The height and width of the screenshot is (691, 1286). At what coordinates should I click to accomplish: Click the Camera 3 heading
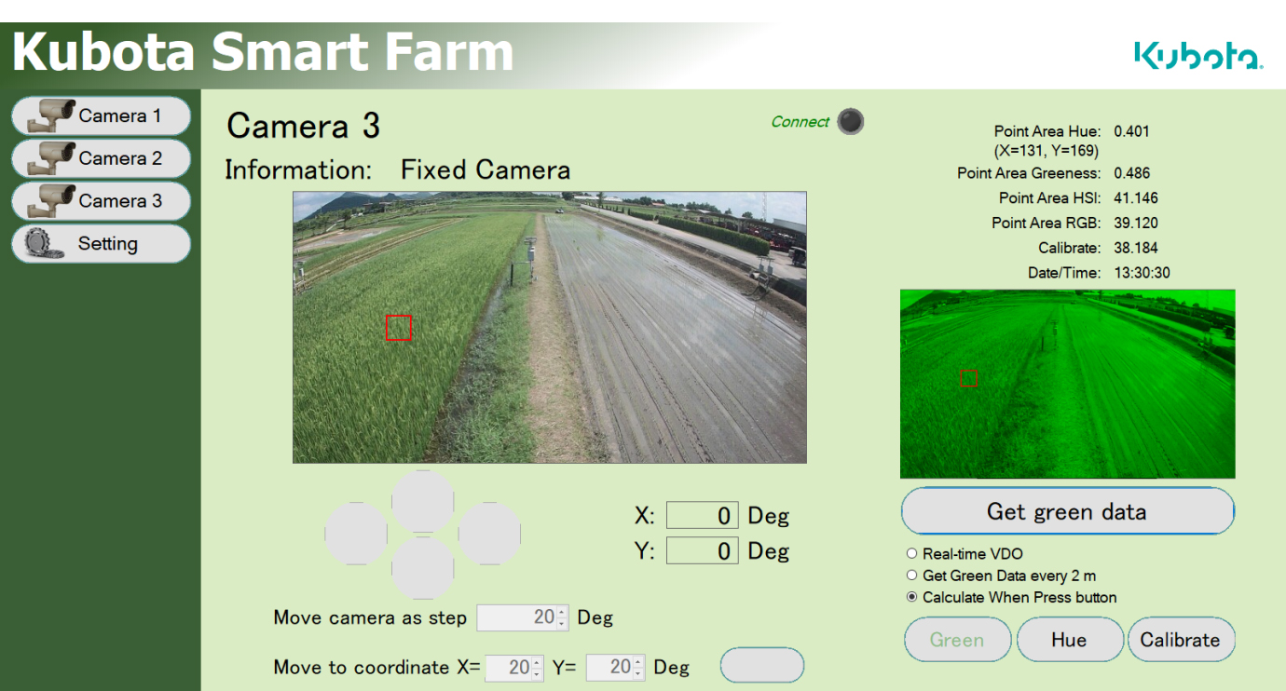click(304, 126)
